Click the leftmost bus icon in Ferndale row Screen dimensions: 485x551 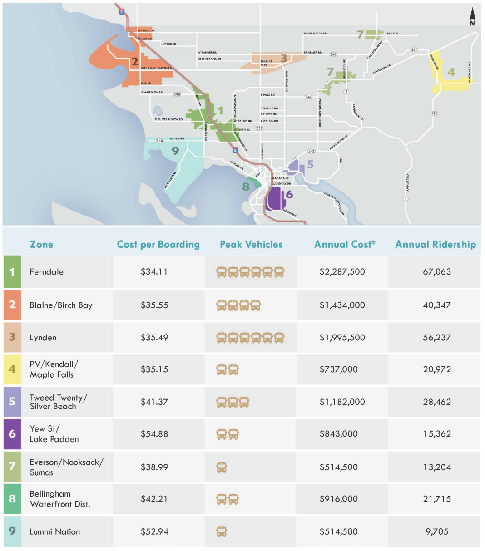pyautogui.click(x=222, y=272)
